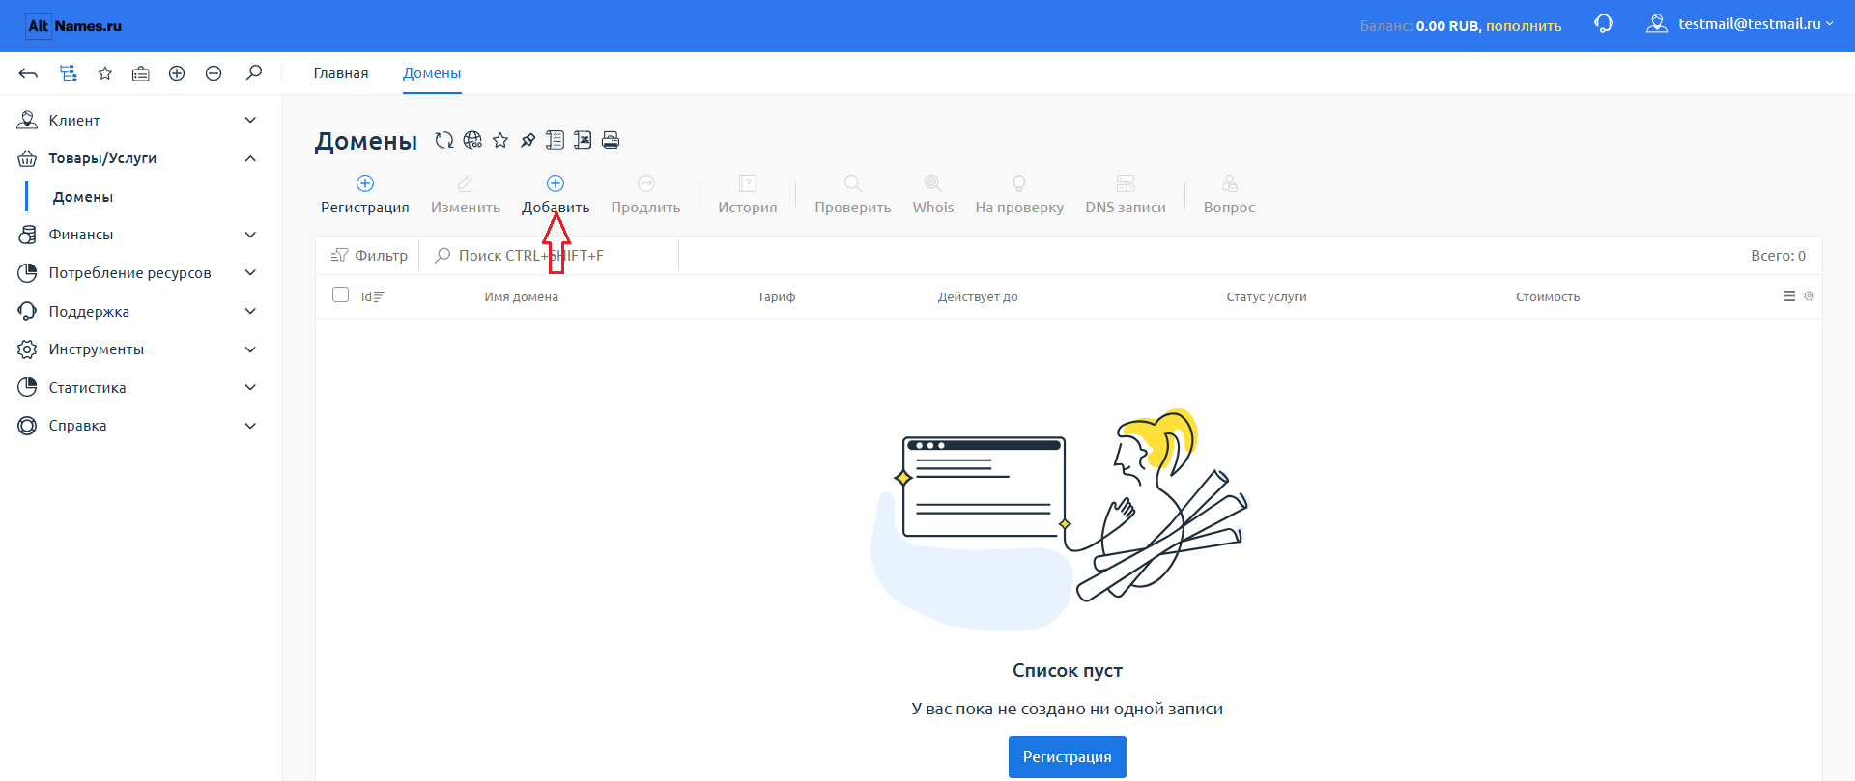Click the star icon beside Домены heading
1855x781 pixels.
click(x=500, y=140)
